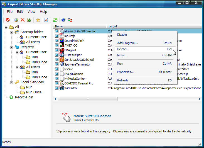
Task: Click the BDAgent program icon
Action: [62, 50]
